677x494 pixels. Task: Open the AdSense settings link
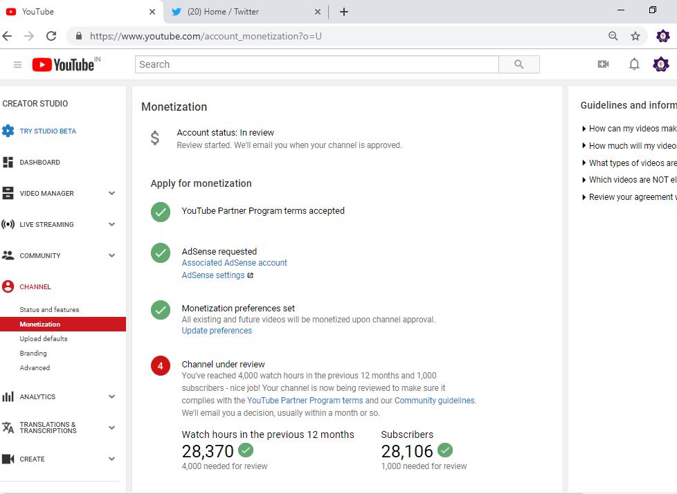click(213, 275)
